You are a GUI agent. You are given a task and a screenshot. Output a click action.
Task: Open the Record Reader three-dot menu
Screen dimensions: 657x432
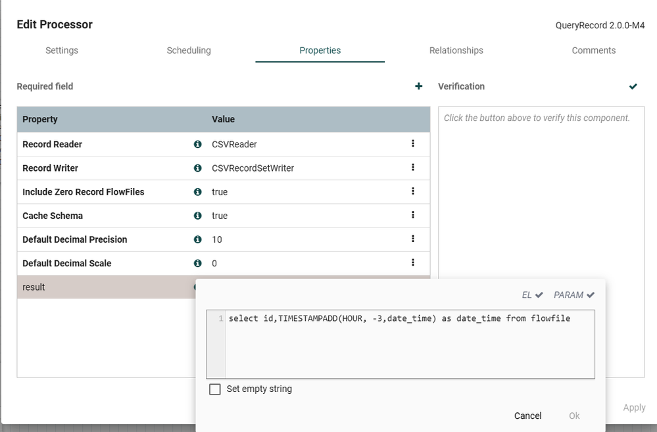pyautogui.click(x=413, y=143)
